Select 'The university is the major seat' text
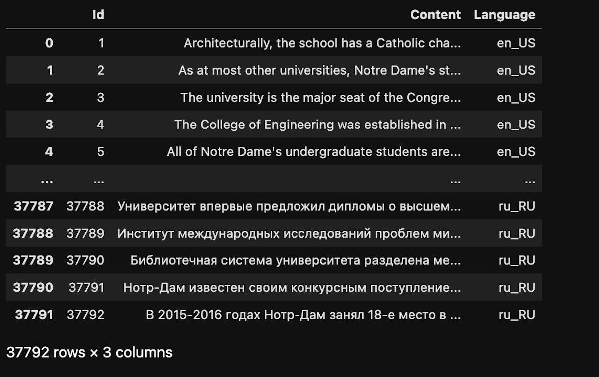599x377 pixels. (320, 98)
